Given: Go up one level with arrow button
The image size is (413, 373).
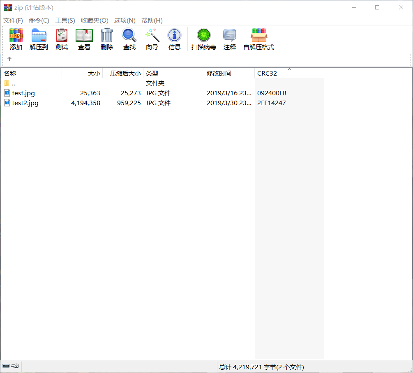Looking at the screenshot, I should tap(9, 59).
